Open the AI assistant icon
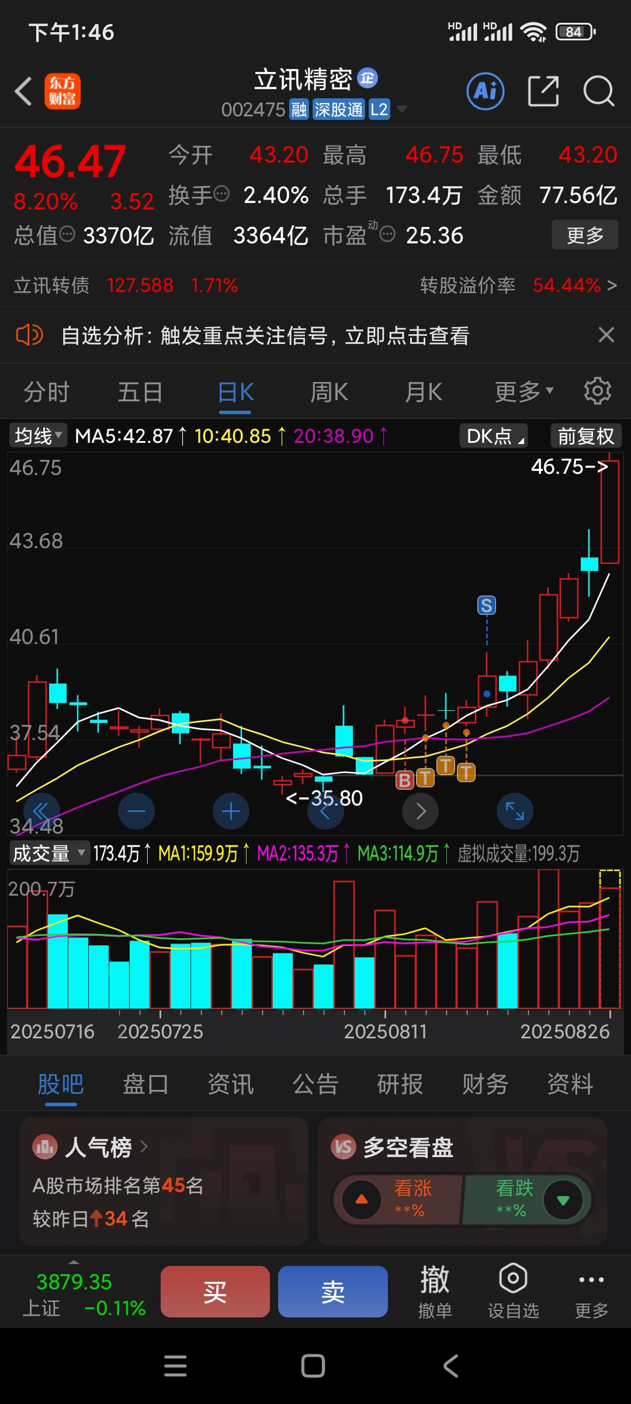 point(486,91)
